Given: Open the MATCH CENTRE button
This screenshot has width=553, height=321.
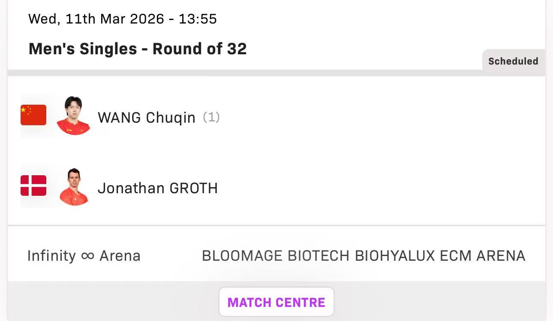Looking at the screenshot, I should [x=276, y=302].
